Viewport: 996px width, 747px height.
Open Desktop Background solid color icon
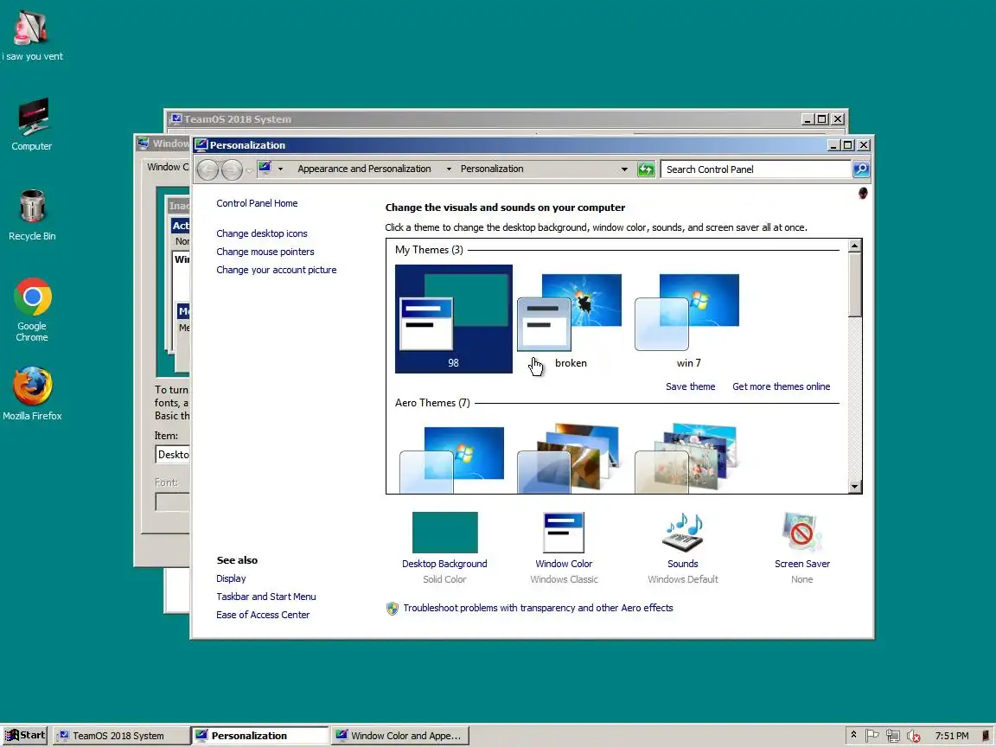444,533
